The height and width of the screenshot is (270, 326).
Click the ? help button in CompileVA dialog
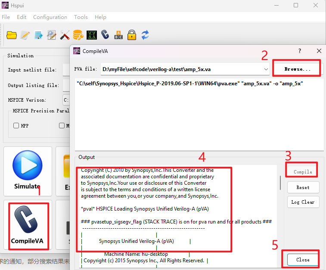[300, 51]
